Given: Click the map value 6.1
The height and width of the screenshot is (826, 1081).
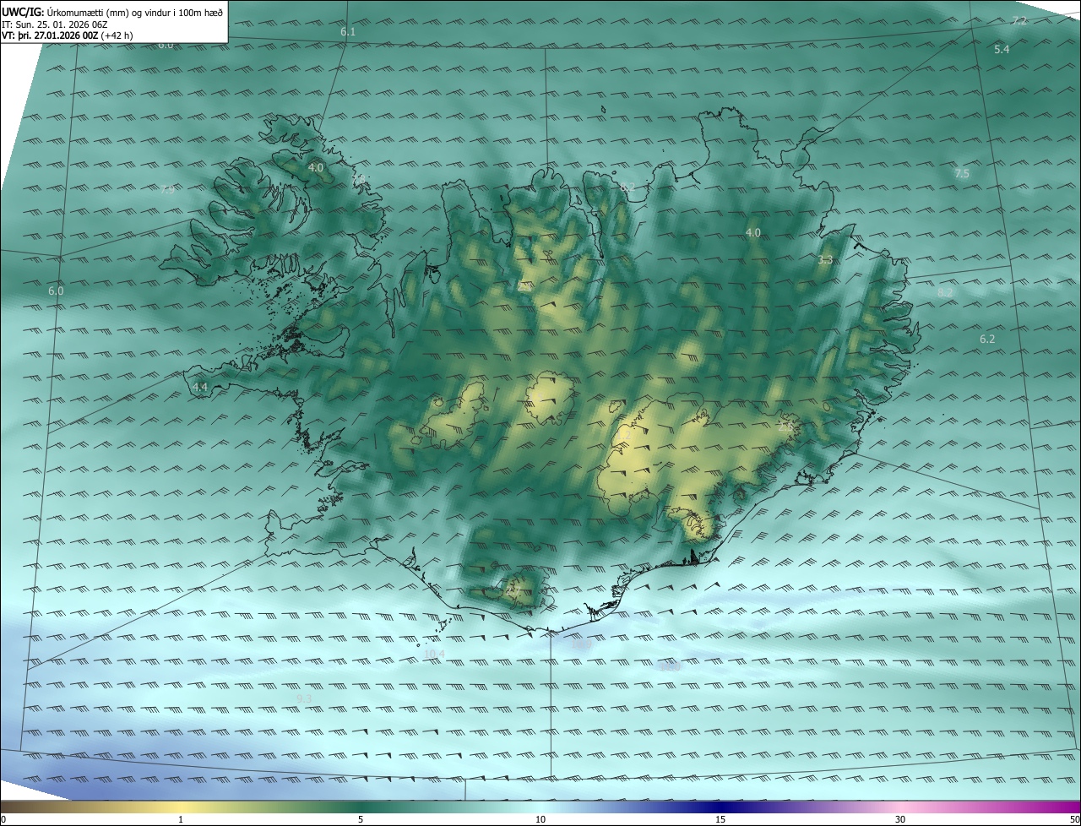Looking at the screenshot, I should tap(348, 31).
